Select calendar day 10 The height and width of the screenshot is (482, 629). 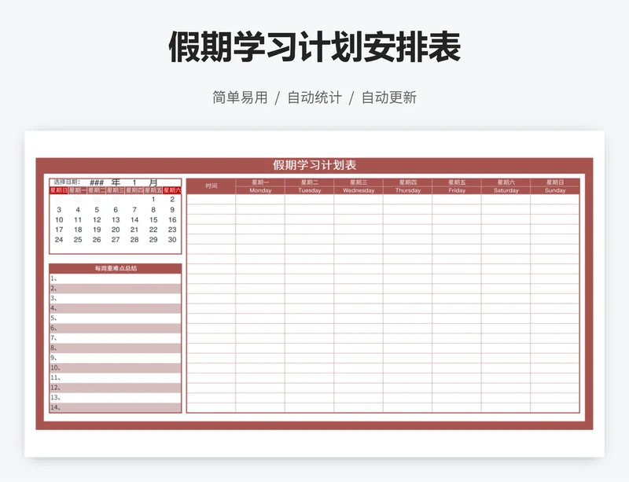(x=59, y=220)
